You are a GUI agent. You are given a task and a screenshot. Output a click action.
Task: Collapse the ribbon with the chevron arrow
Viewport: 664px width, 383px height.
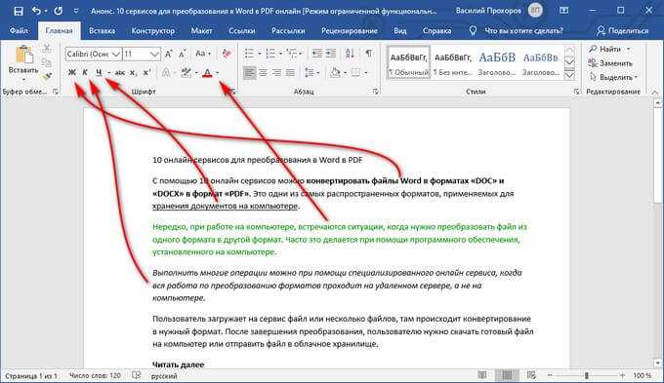[x=655, y=92]
